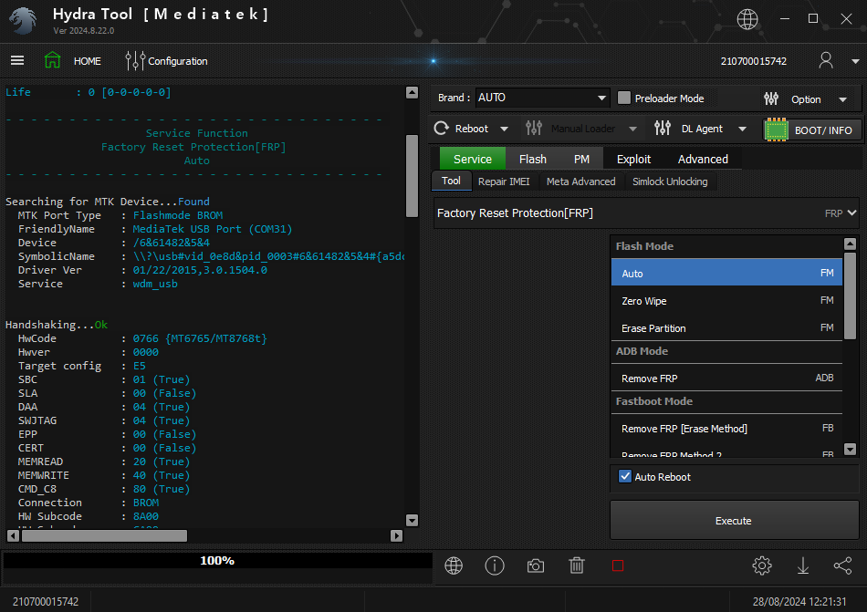Click the log vertical scrollbar thumb

[412, 176]
